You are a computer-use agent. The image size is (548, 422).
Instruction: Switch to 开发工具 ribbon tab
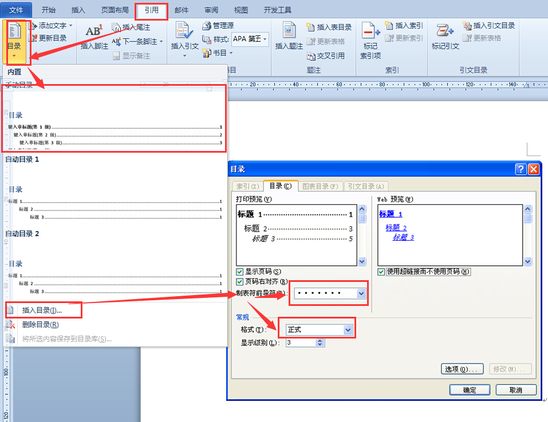[278, 10]
